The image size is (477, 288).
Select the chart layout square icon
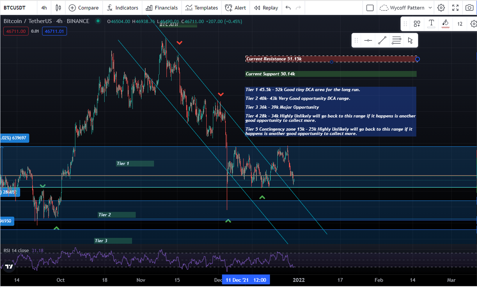click(370, 8)
